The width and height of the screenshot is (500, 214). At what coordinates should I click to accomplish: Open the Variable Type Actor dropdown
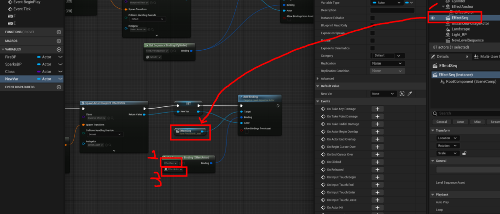[386, 3]
